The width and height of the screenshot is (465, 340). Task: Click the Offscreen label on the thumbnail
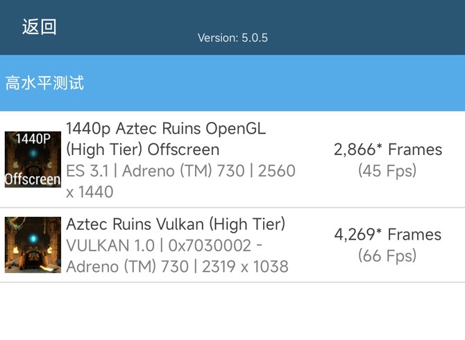point(33,179)
